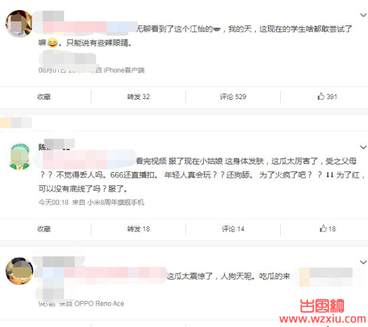Click the OPPO Reno Ace source link
The image size is (368, 327).
tap(99, 303)
